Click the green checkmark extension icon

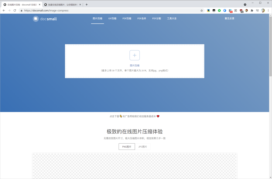[x=219, y=11]
